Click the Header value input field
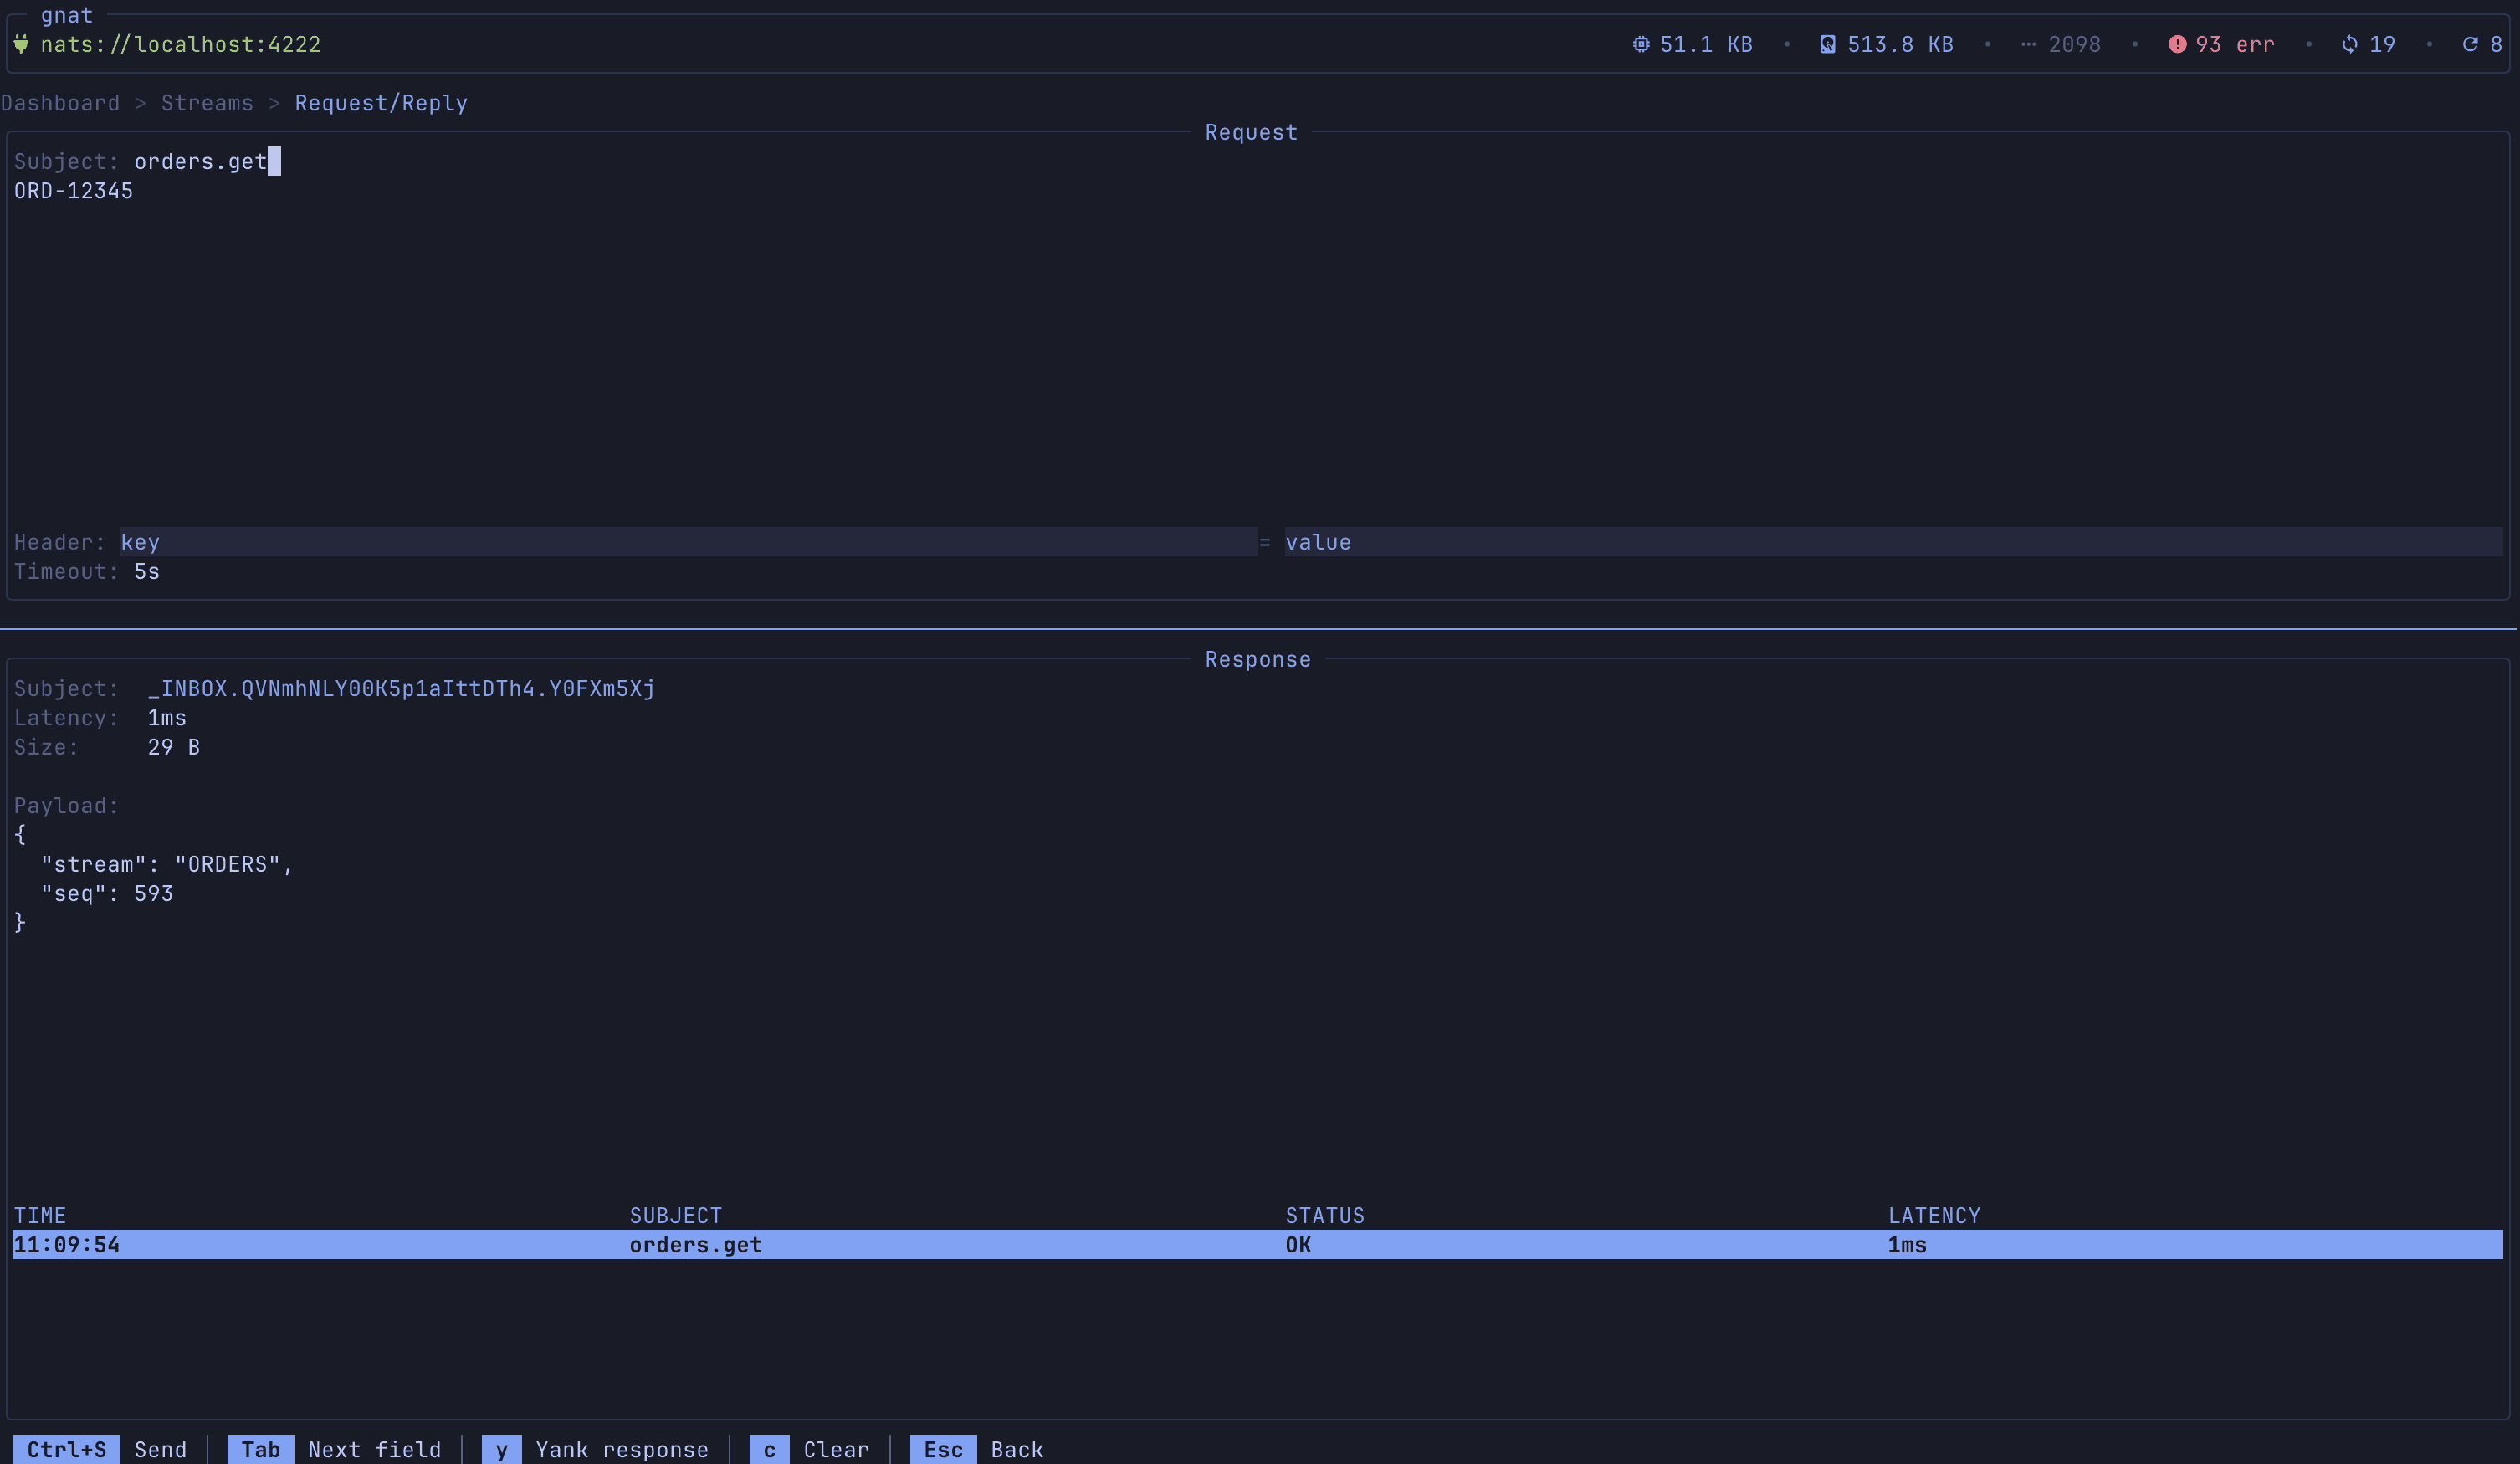The height and width of the screenshot is (1464, 2520). (1890, 542)
